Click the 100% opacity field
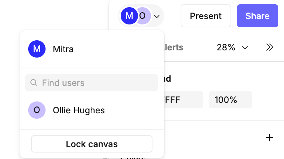Screen dimensions: 284x159 click(230, 100)
